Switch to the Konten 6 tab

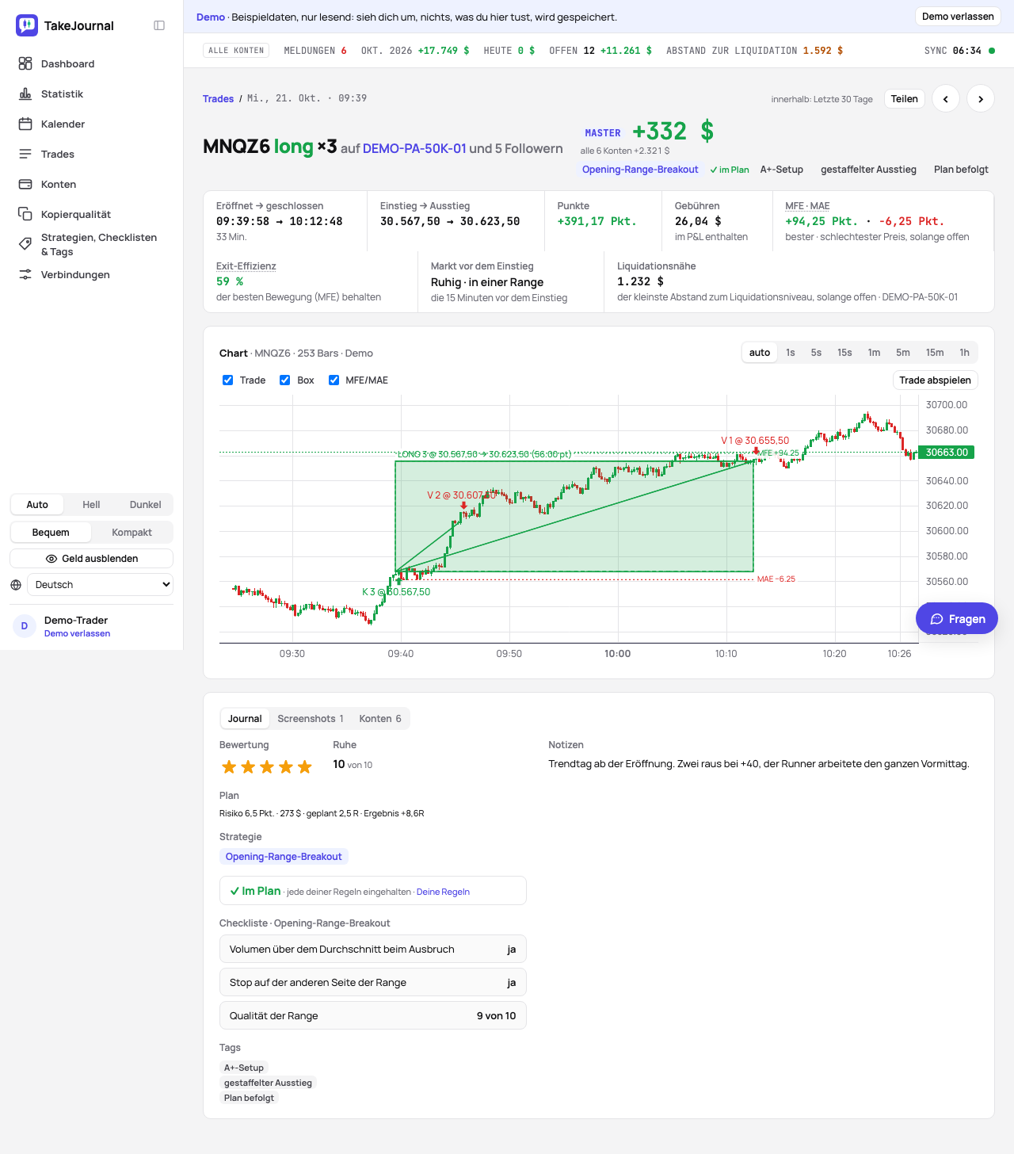tap(380, 719)
